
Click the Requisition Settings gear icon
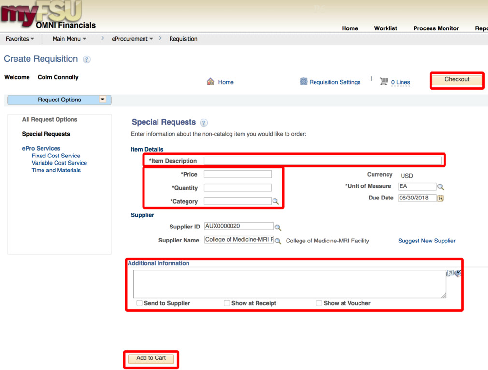tap(303, 82)
